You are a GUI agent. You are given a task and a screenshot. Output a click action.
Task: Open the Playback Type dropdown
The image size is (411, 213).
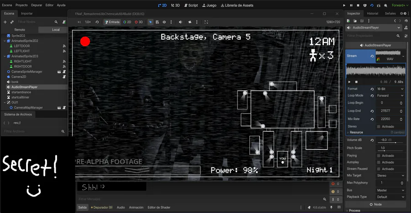coord(390,197)
